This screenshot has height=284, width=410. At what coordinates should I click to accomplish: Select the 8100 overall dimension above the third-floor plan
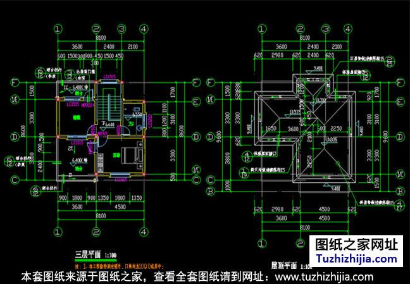(x=101, y=39)
